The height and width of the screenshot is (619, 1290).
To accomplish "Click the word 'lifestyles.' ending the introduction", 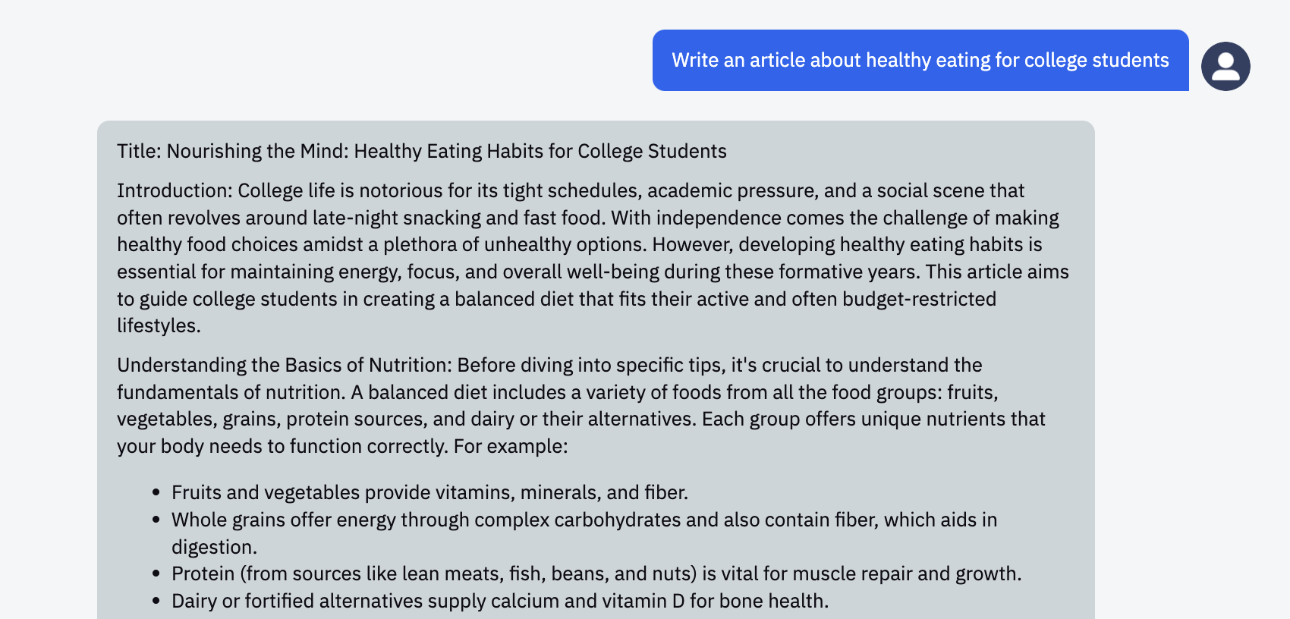I will pyautogui.click(x=159, y=325).
